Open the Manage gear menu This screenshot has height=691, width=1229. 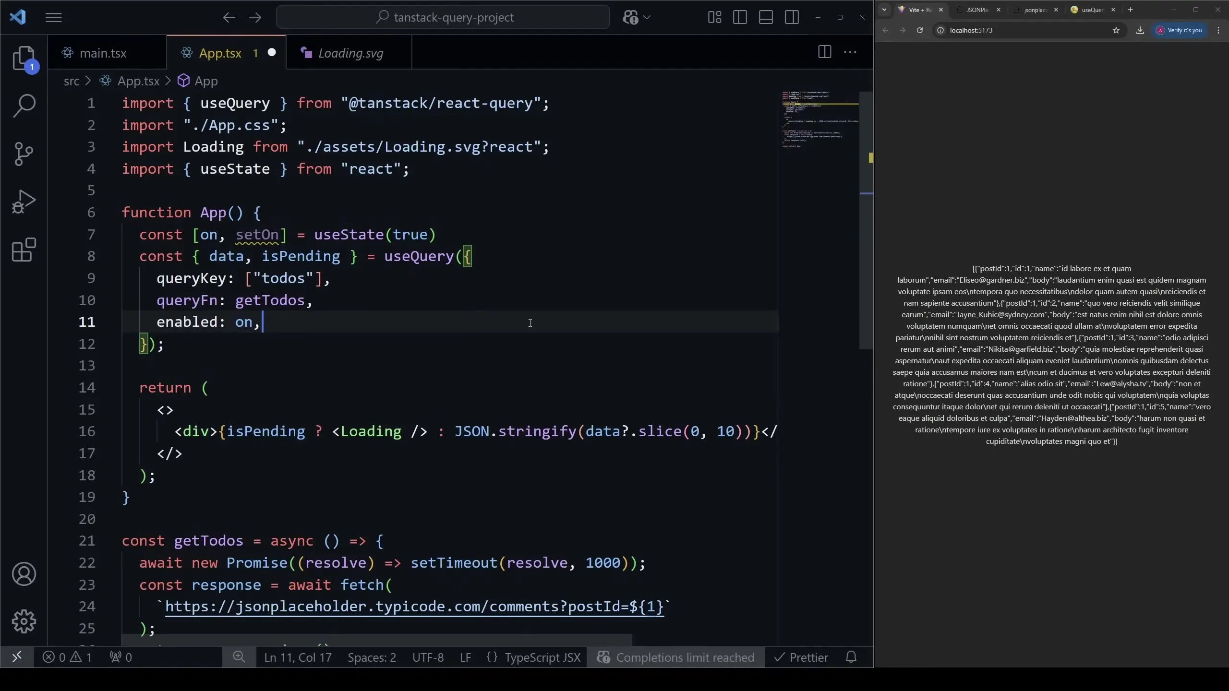point(24,622)
